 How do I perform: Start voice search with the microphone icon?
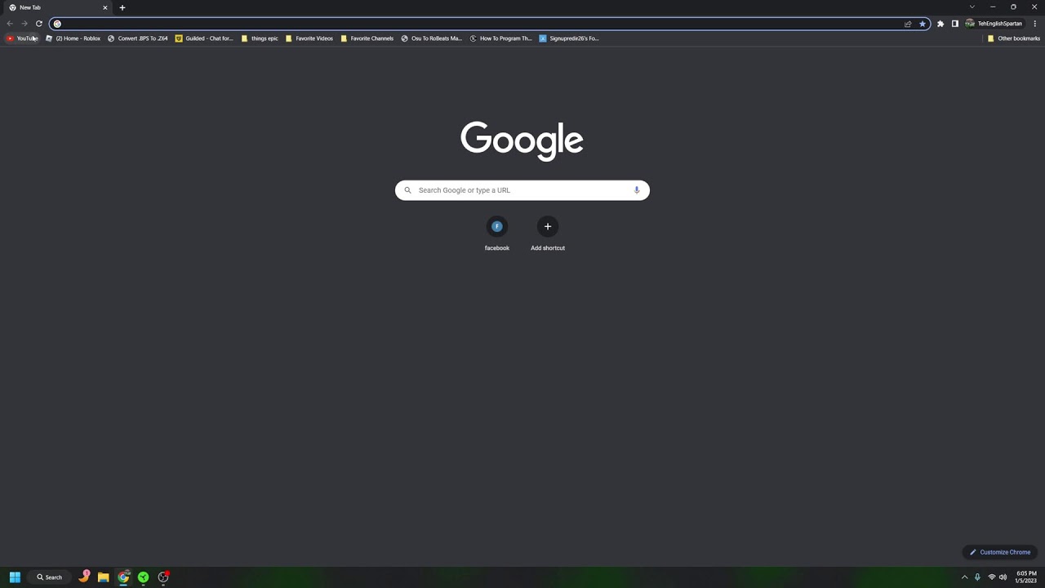[x=637, y=190]
